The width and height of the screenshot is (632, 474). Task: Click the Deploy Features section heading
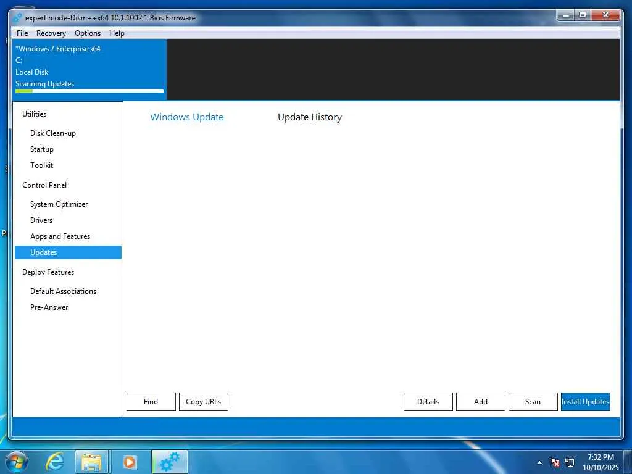point(48,272)
